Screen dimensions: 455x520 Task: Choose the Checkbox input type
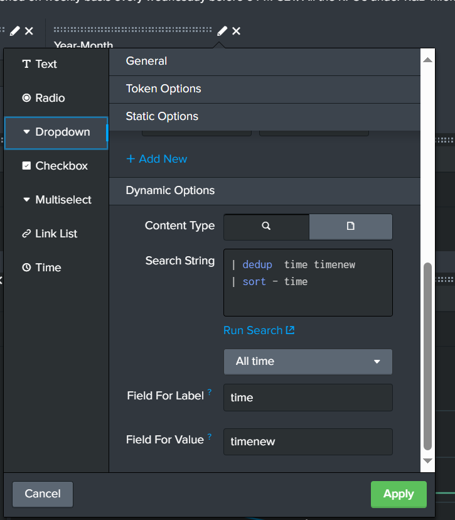55,166
